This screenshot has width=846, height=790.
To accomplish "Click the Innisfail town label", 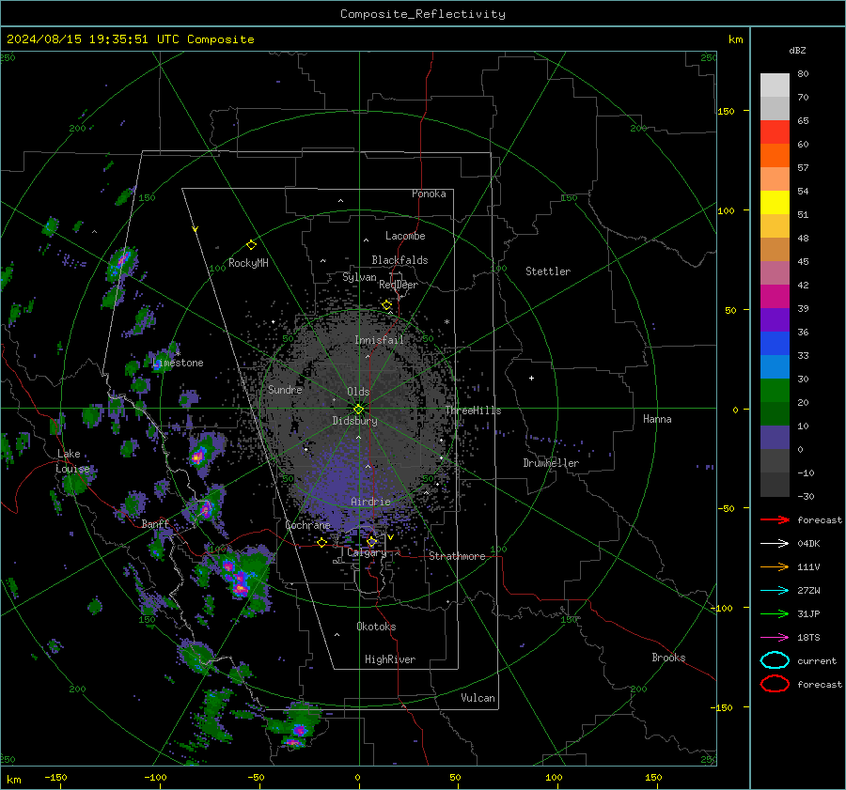I will (x=379, y=340).
